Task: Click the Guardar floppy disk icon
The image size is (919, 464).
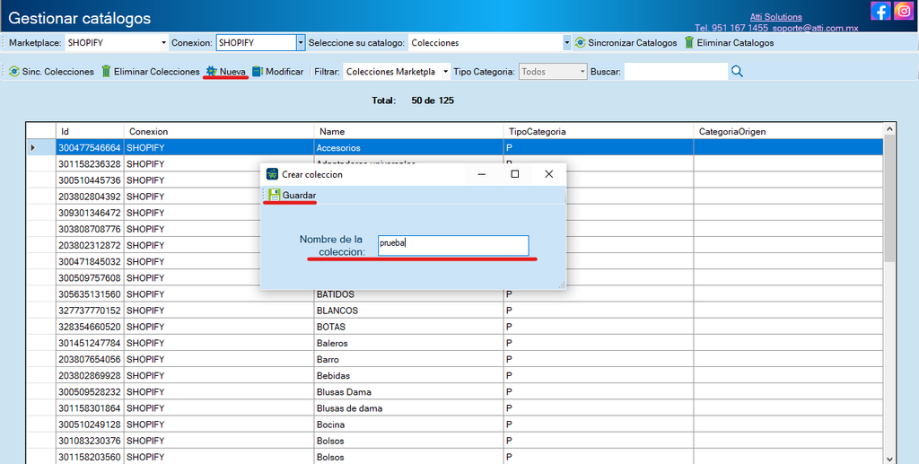Action: [x=275, y=195]
